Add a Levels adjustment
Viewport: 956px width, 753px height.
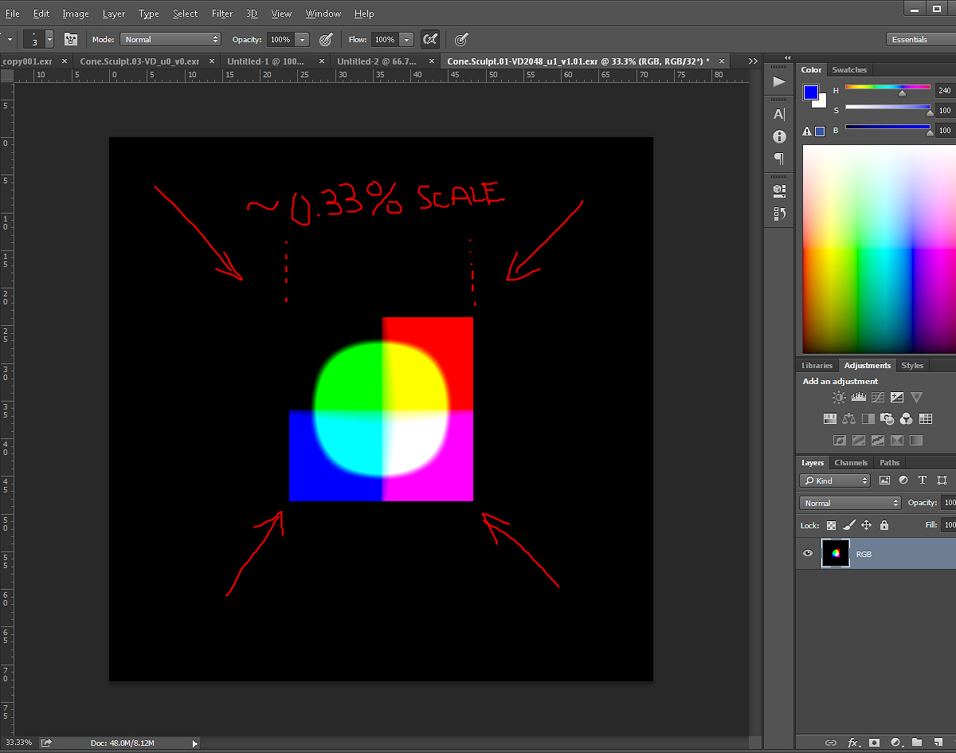[x=859, y=397]
